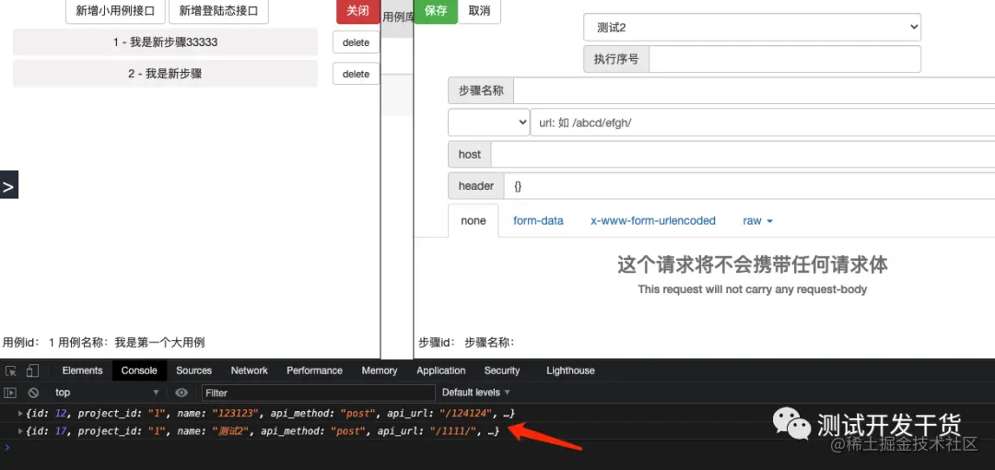The height and width of the screenshot is (470, 995).
Task: Toggle the live expression eye icon
Action: click(181, 393)
